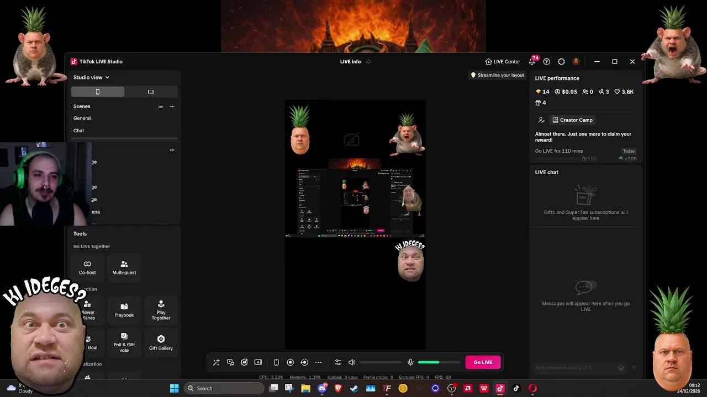Image resolution: width=707 pixels, height=397 pixels.
Task: Switch to the growth person tab icon
Action: [541, 120]
